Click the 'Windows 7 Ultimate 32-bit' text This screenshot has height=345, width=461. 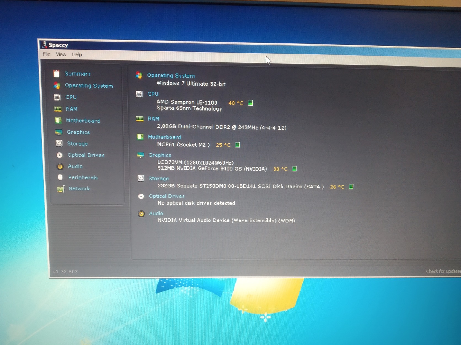(x=191, y=84)
